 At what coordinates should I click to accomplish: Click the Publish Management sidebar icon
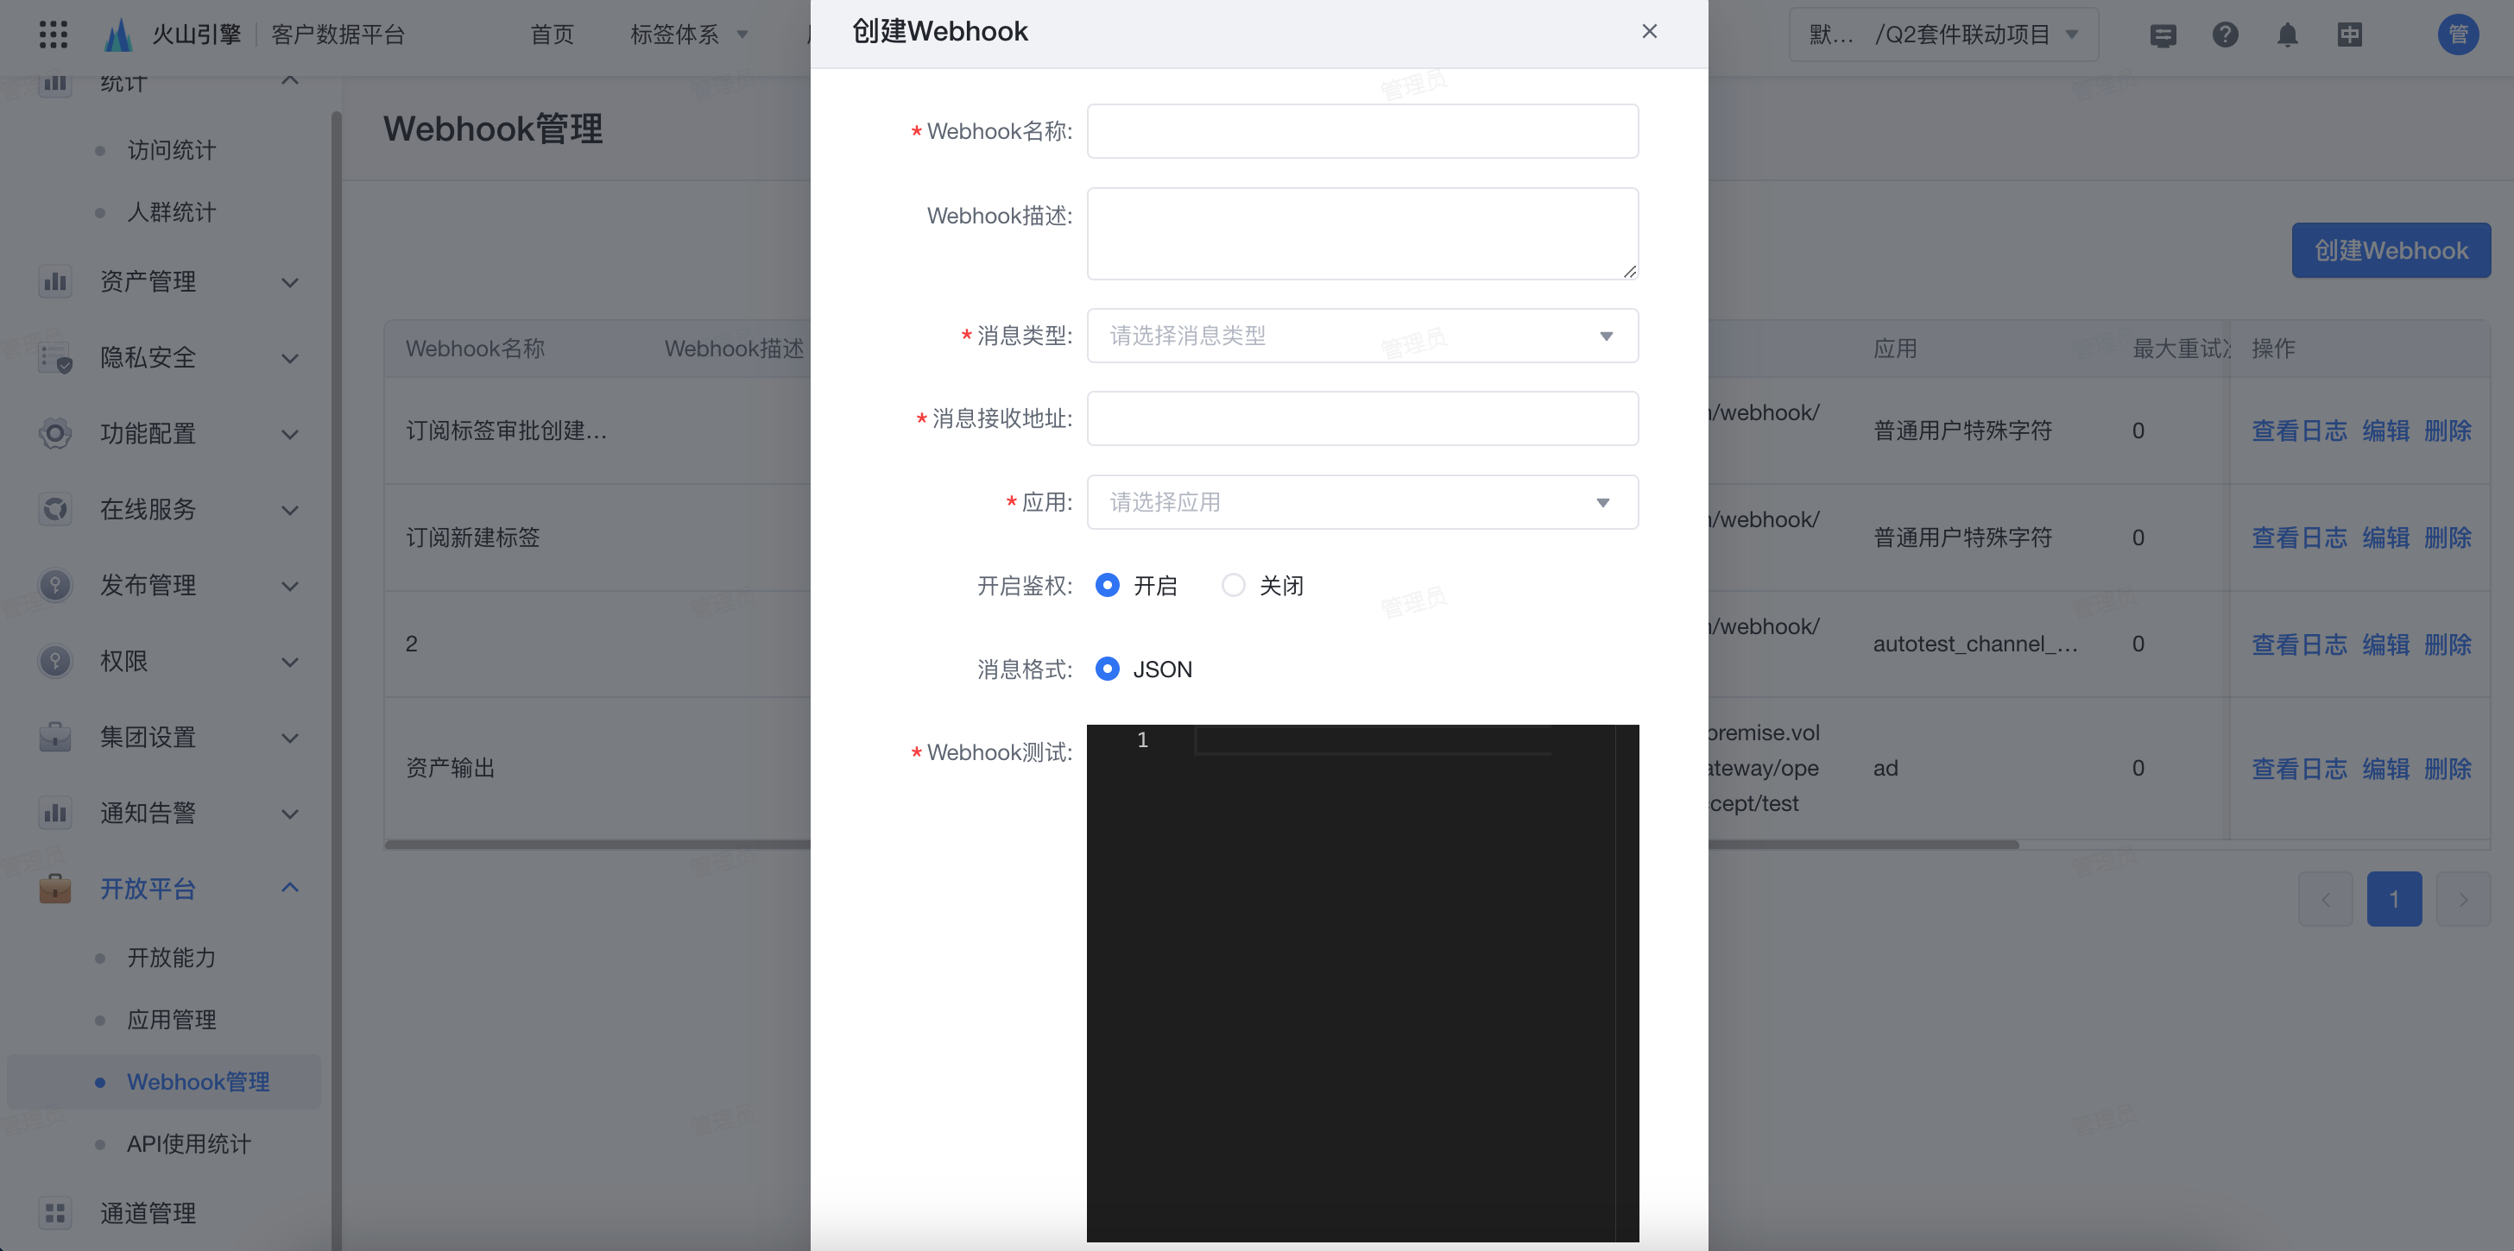(x=54, y=585)
